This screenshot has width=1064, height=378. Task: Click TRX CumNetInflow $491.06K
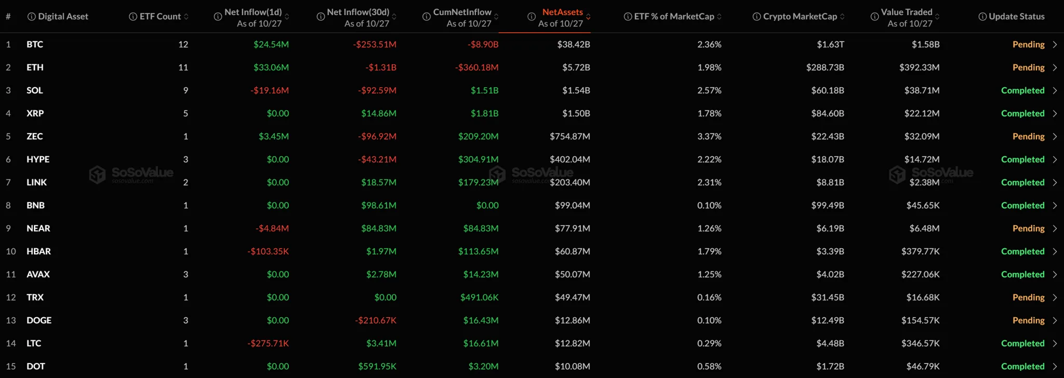click(479, 298)
